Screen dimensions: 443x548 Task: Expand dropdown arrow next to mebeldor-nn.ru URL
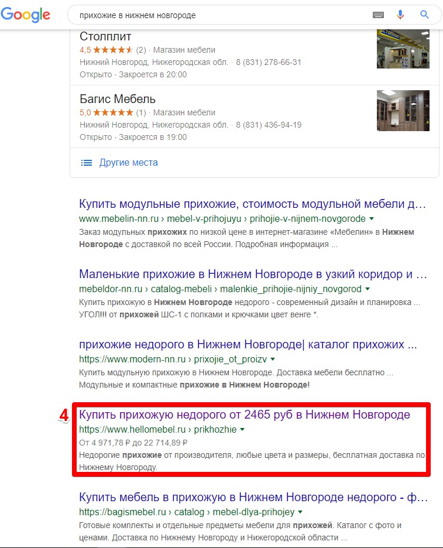pos(367,289)
